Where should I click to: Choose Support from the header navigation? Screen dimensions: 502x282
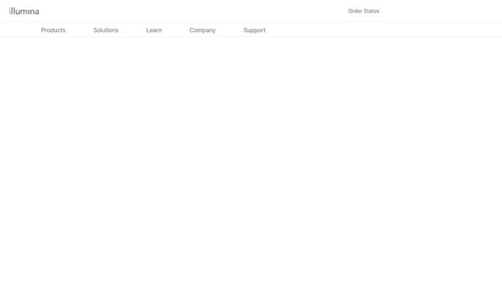pos(254,30)
